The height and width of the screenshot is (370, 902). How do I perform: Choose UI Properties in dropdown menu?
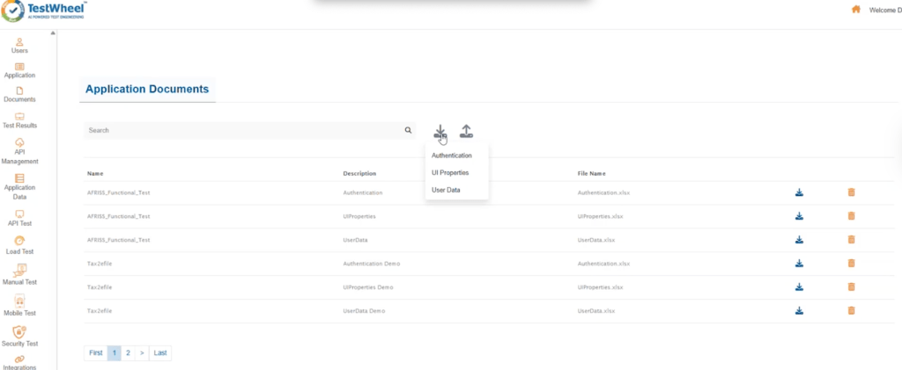click(449, 173)
